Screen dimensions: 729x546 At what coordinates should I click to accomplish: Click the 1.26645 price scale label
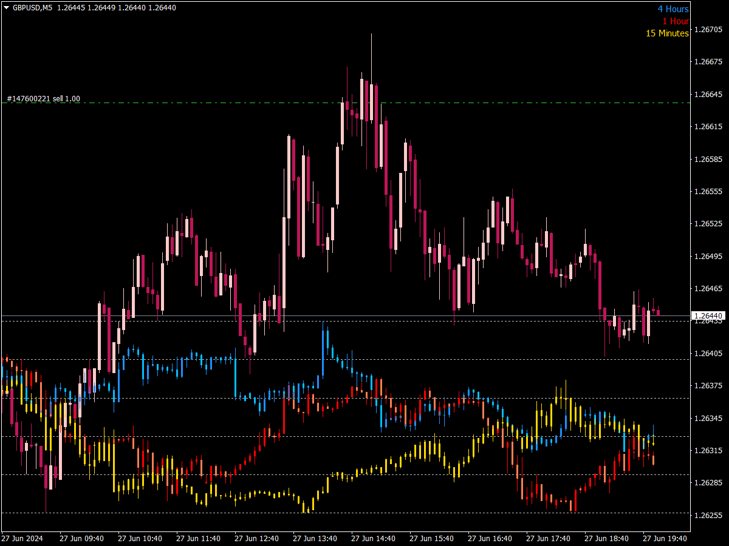708,94
